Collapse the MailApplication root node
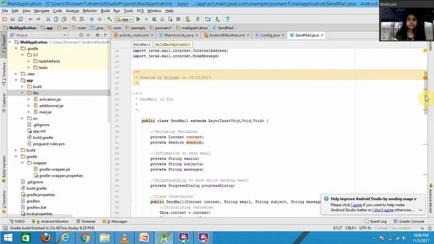 coord(10,42)
